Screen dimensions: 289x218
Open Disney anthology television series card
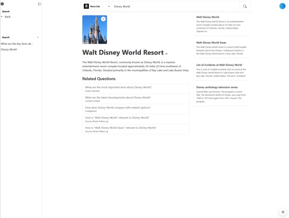click(x=221, y=95)
